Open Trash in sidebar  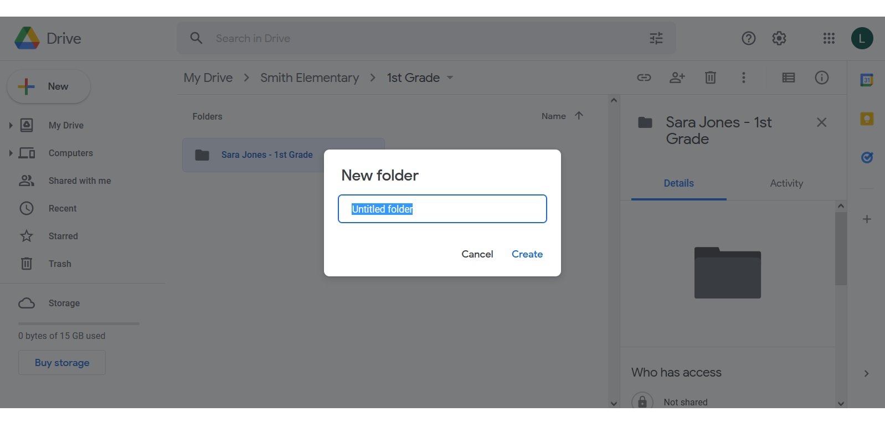click(x=60, y=264)
